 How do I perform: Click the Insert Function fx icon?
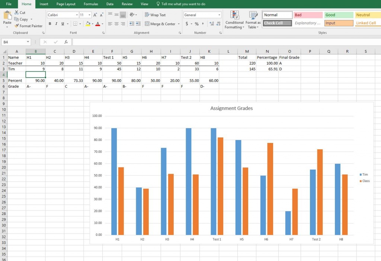click(x=66, y=42)
